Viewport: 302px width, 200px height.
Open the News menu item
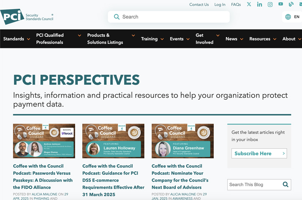coord(231,39)
